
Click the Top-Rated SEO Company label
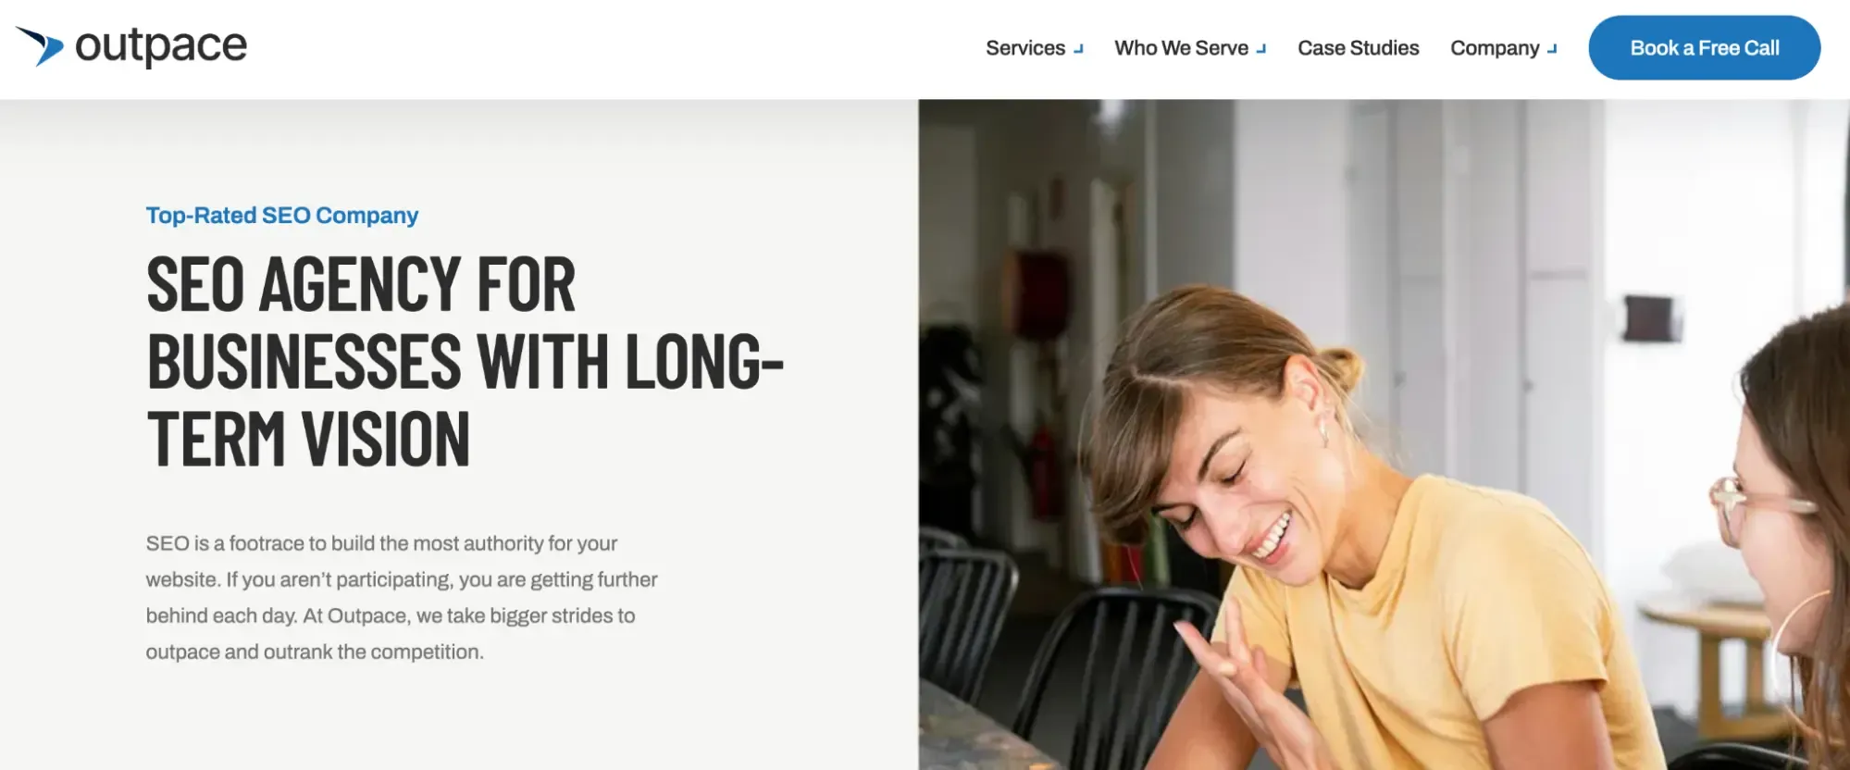point(282,216)
